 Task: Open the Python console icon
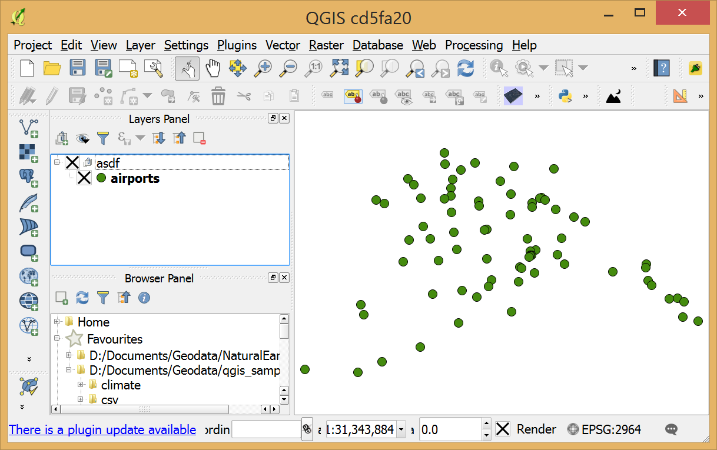click(x=566, y=96)
